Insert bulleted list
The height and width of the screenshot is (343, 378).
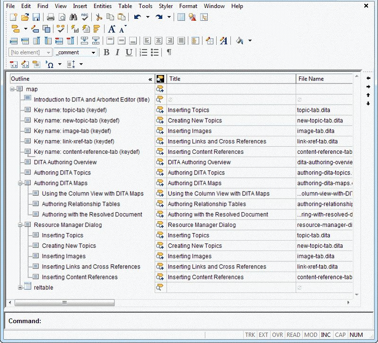(155, 52)
